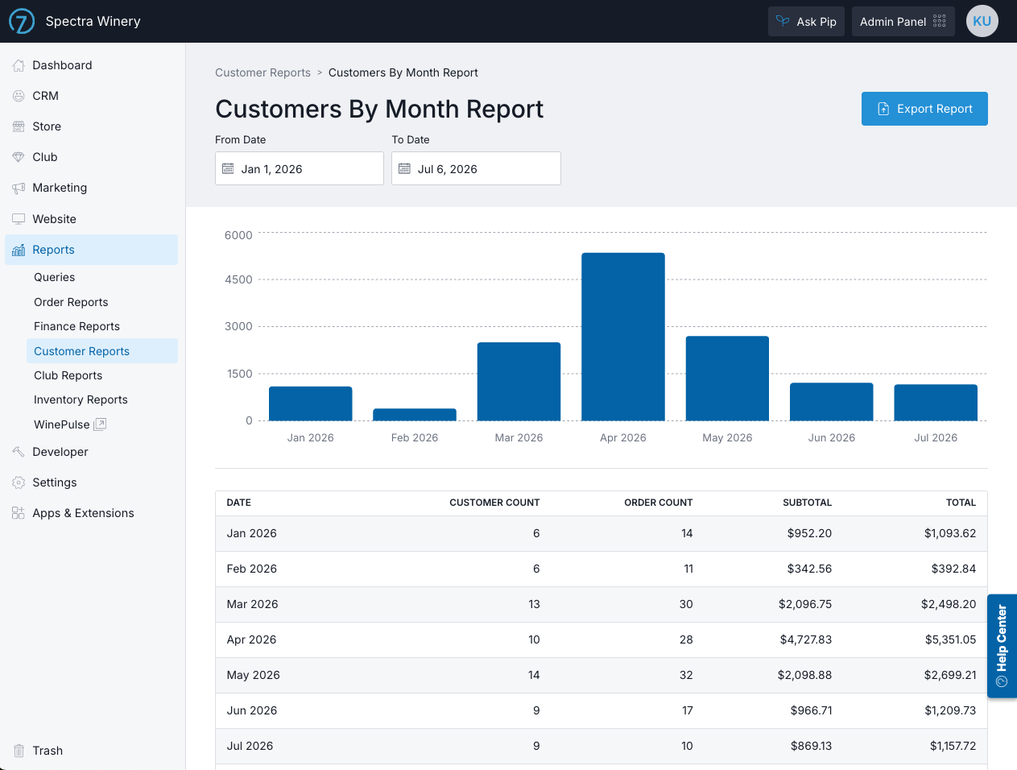Click the Marketing megaphone icon
Screen dimensions: 1017x770
click(x=19, y=188)
